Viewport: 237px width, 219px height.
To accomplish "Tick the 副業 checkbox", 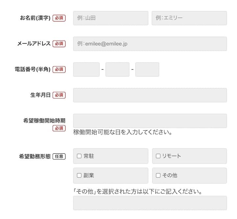I will click(x=79, y=175).
